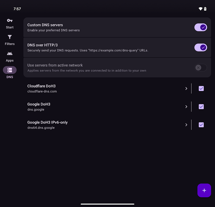
Task: Tap the Wi-Fi status bar icon
Action: (200, 9)
